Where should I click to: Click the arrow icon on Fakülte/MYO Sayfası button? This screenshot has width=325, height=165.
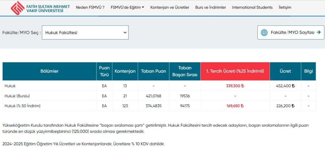click(318, 32)
